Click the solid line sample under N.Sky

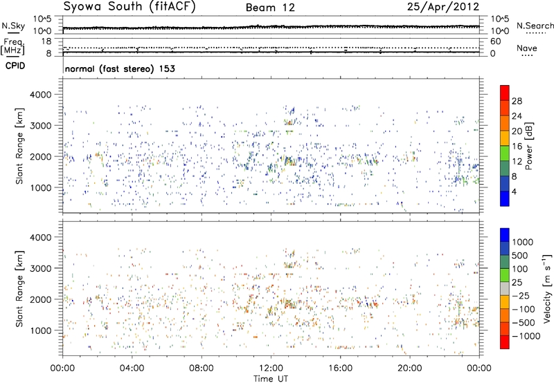[x=13, y=32]
